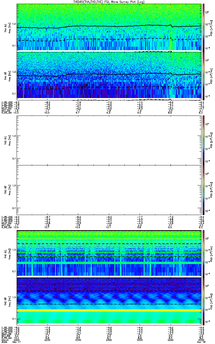Screen dimensions: 215x344
Task: Click the R_RE_SM row label under THD panels
Action: (6, 228)
